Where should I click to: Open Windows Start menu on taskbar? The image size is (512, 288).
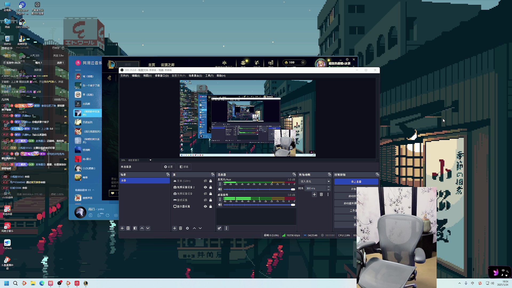pyautogui.click(x=6, y=283)
